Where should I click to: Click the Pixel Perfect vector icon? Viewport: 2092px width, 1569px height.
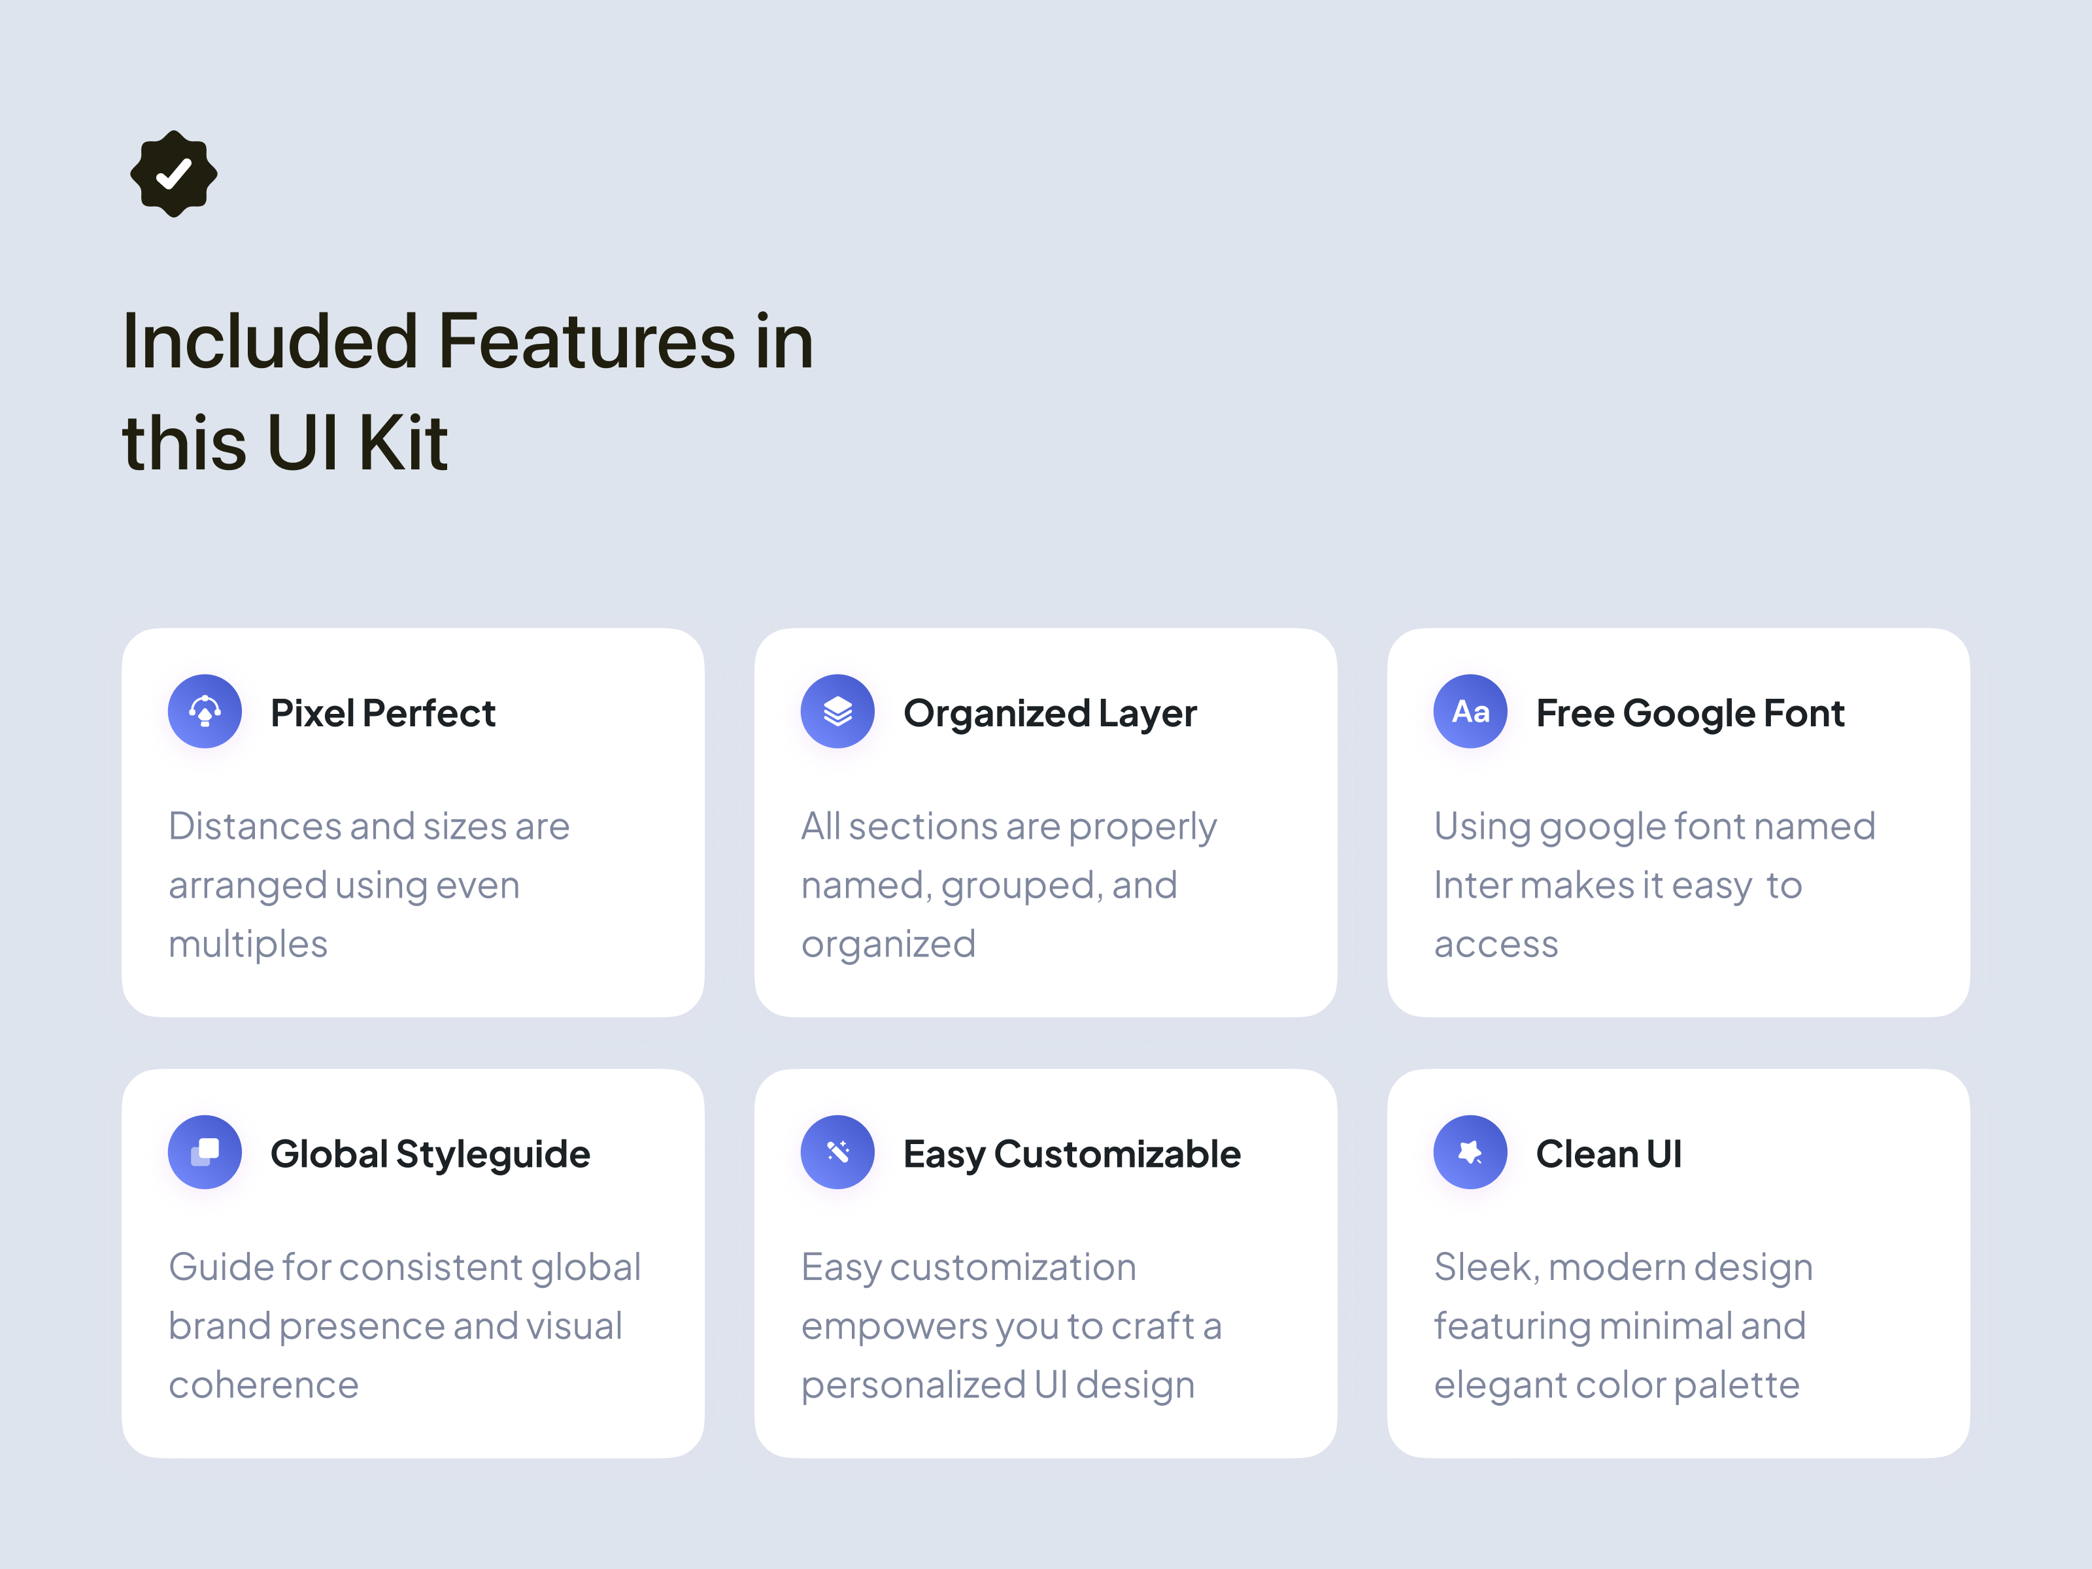coord(205,711)
